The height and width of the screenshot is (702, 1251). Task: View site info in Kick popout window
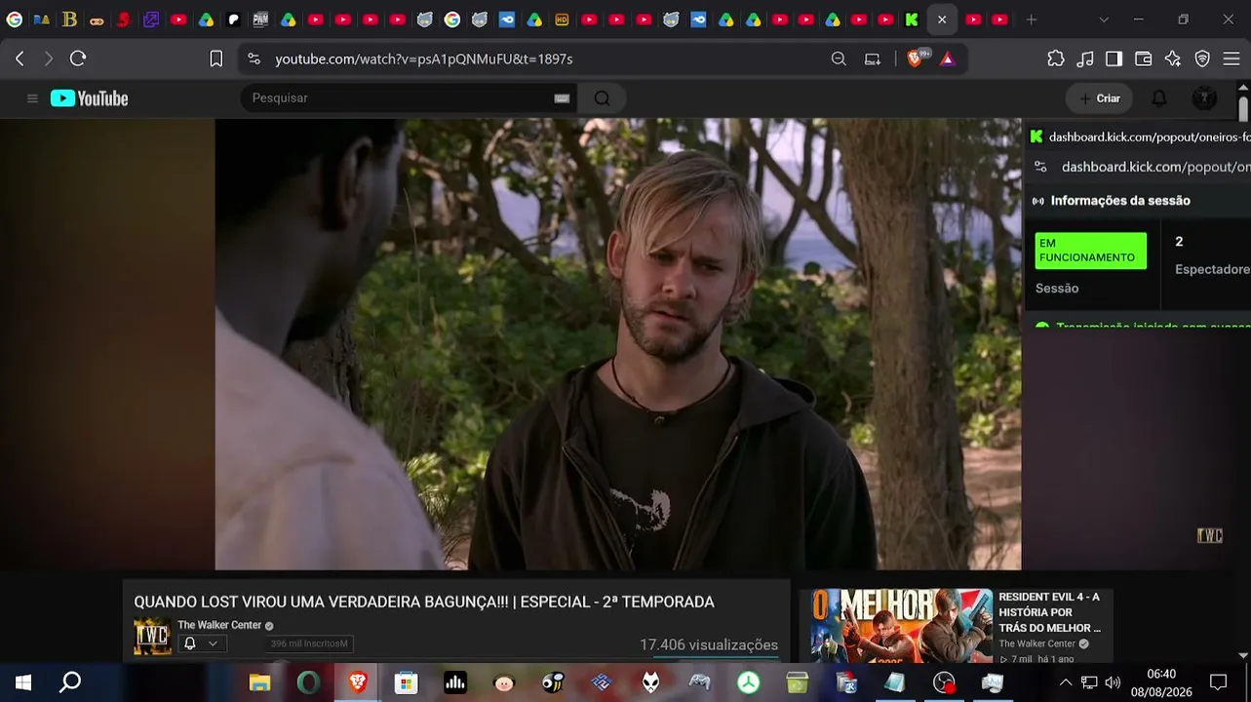[1040, 167]
